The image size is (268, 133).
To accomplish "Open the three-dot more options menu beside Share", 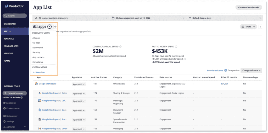I will [x=260, y=27].
